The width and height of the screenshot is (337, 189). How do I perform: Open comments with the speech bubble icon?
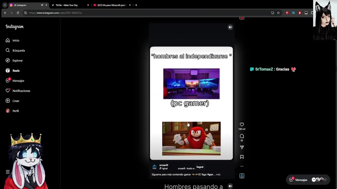242,136
